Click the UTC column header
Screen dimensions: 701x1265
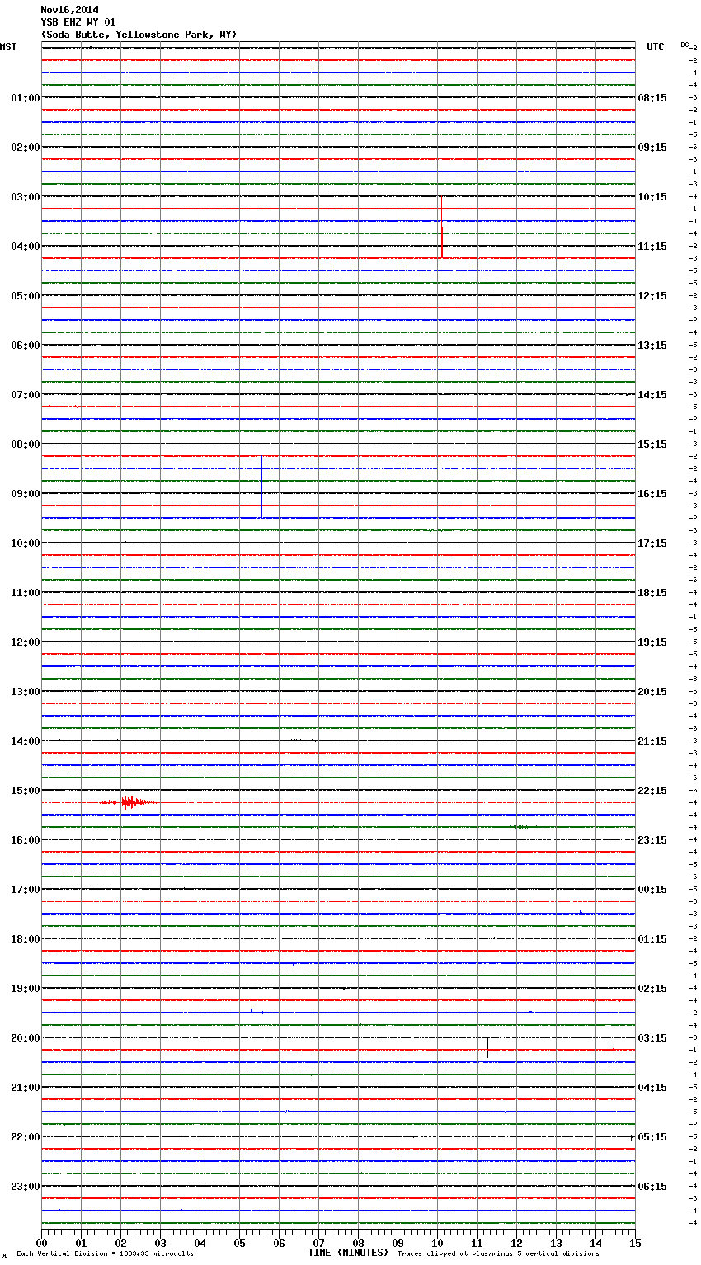(656, 47)
